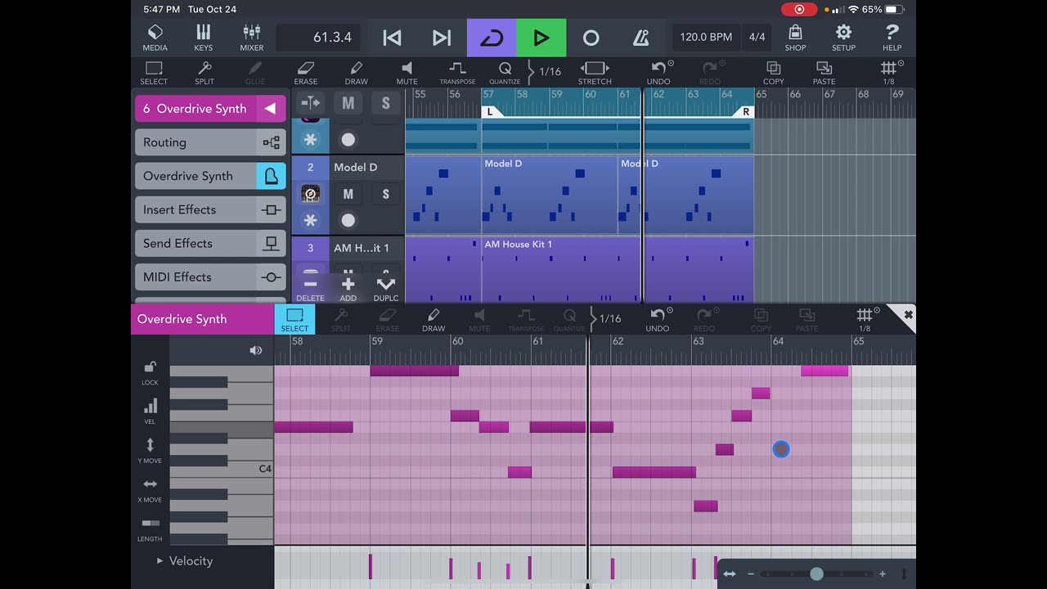Viewport: 1047px width, 589px height.
Task: Open the Media browser
Action: [x=155, y=38]
